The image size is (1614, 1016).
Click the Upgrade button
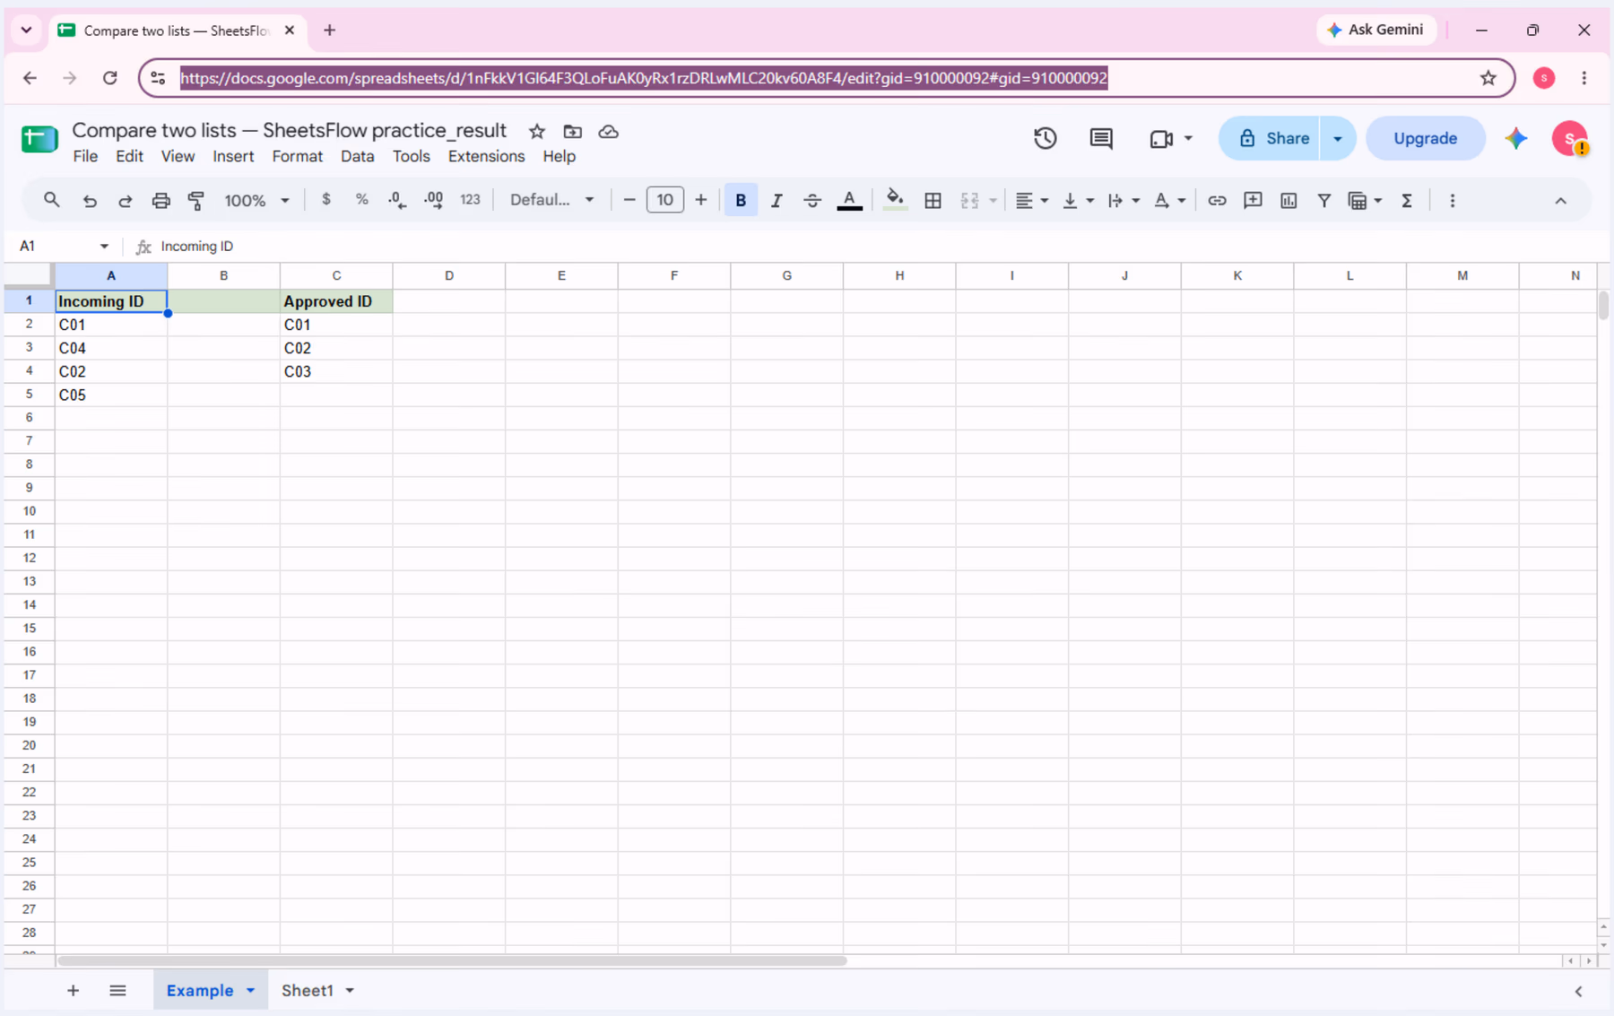pyautogui.click(x=1425, y=139)
